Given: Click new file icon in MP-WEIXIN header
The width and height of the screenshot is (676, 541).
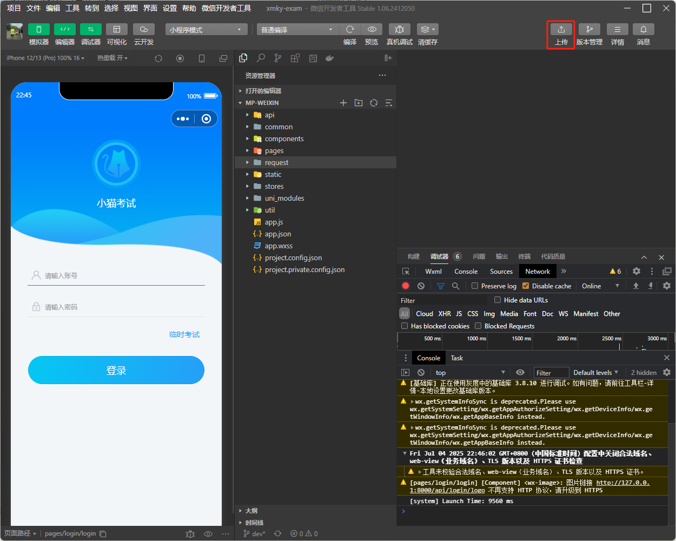Looking at the screenshot, I should (343, 103).
